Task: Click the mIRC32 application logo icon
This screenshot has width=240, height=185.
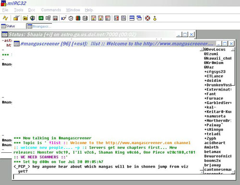Action: pyautogui.click(x=3, y=3)
